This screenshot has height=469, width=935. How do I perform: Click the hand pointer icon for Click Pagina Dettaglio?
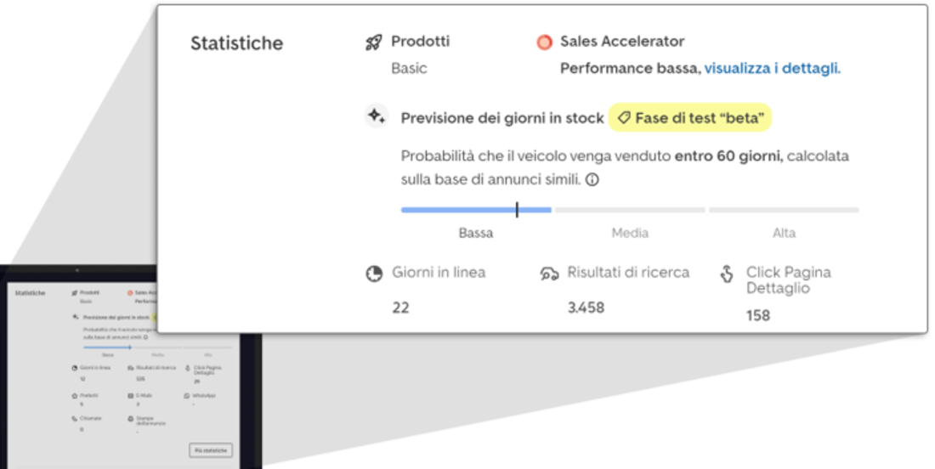726,274
